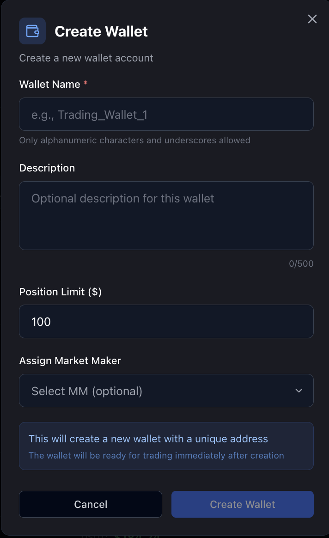329x538 pixels.
Task: Select the Wallet Name label text
Action: 49,84
